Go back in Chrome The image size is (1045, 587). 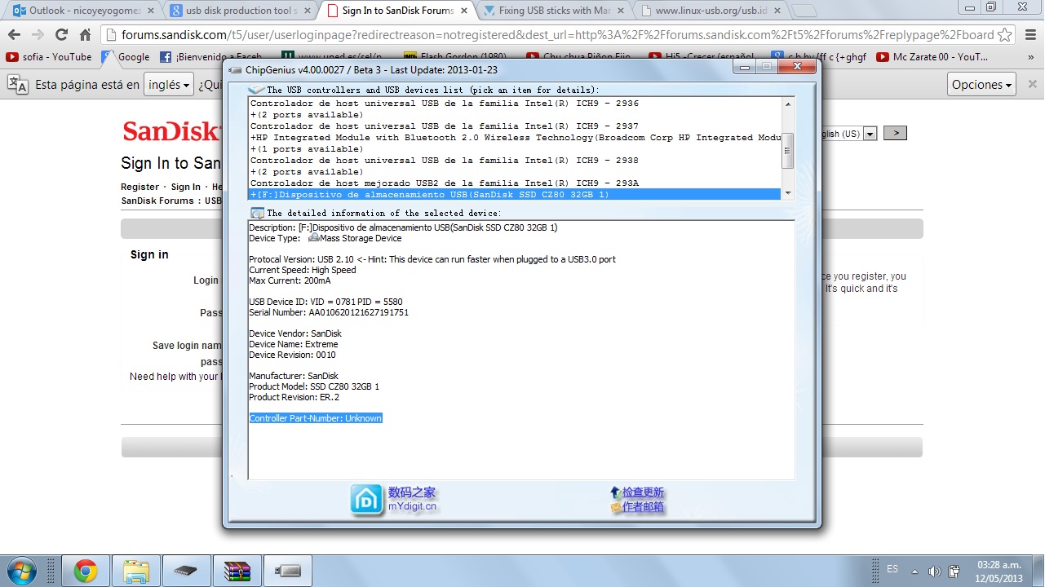coord(14,35)
